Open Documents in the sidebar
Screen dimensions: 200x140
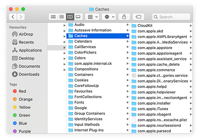(x=26, y=66)
